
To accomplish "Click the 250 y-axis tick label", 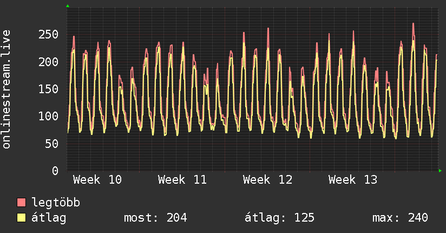I will [x=48, y=35].
